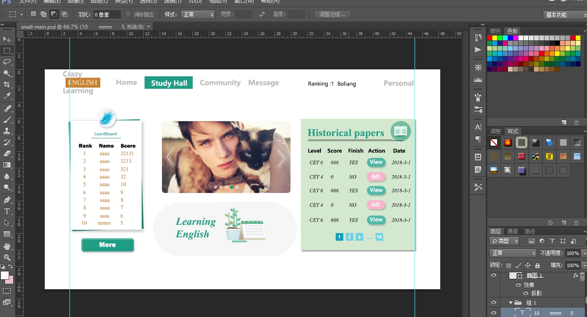587x317 pixels.
Task: Switch to the 通道 channels tab
Action: coord(512,231)
